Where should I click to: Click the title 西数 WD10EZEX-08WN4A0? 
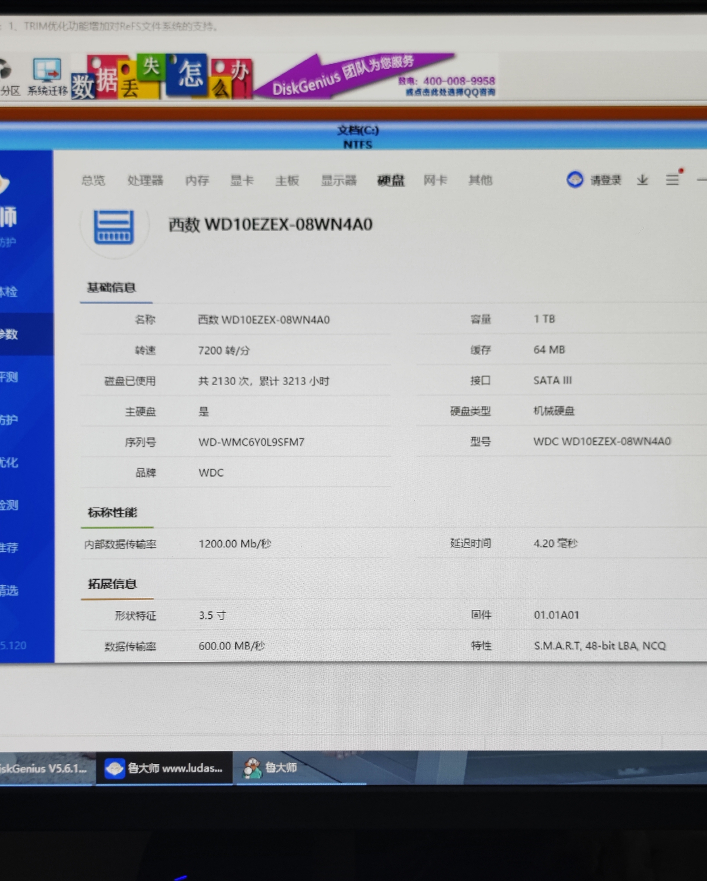[x=270, y=225]
